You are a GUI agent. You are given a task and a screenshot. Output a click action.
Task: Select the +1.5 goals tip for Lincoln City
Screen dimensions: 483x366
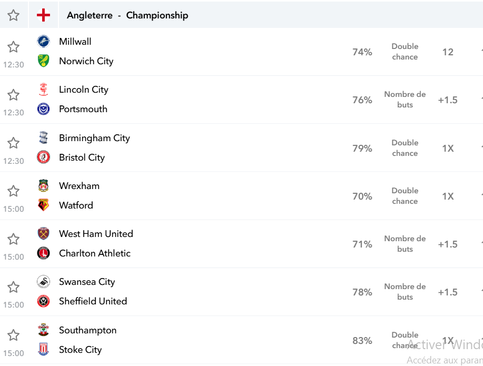(448, 100)
